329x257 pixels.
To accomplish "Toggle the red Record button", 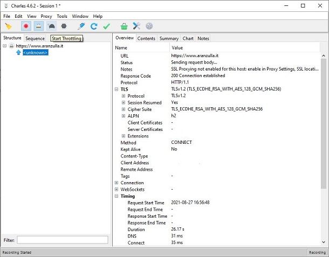I will point(26,26).
